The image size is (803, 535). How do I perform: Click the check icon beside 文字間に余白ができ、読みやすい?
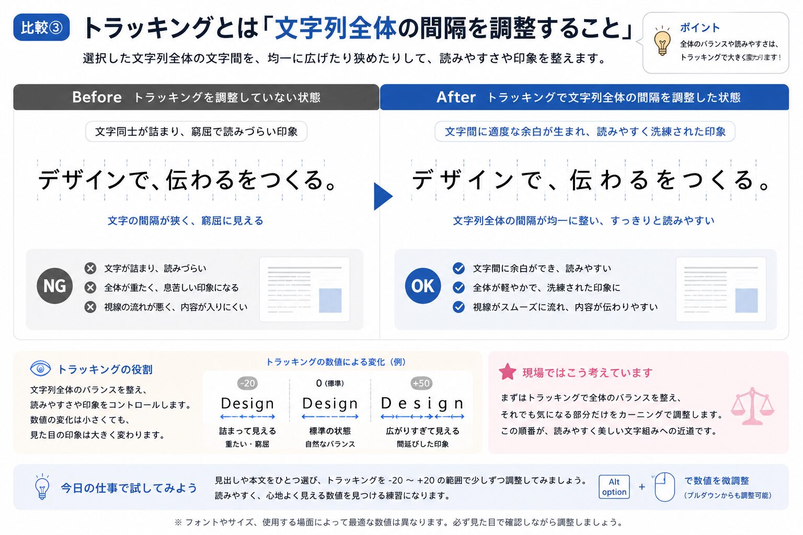(x=458, y=268)
